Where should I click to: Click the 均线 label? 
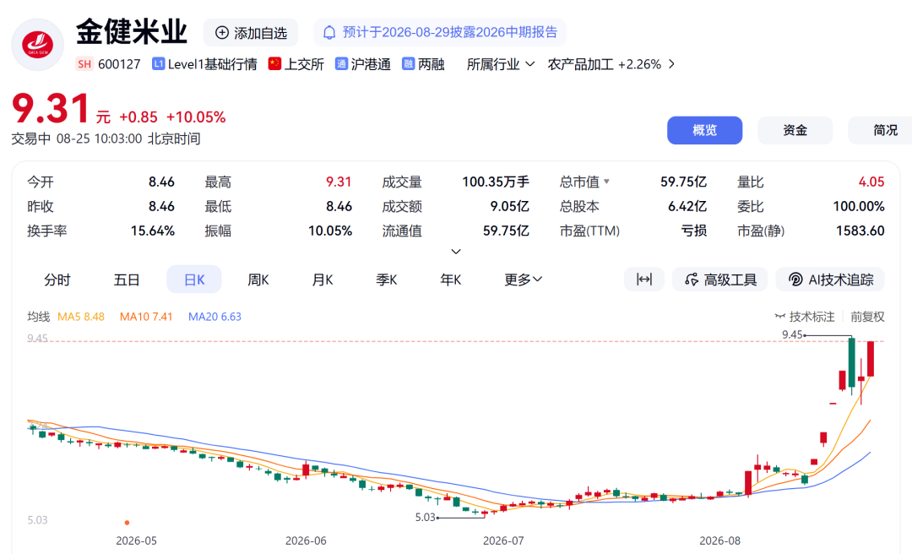point(38,317)
